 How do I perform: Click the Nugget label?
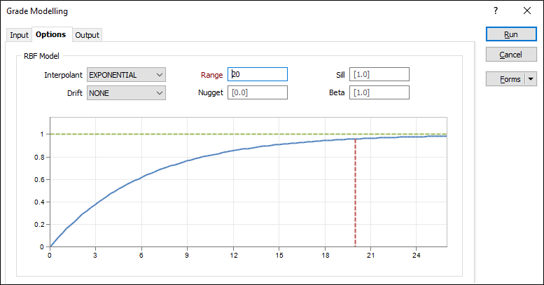211,92
